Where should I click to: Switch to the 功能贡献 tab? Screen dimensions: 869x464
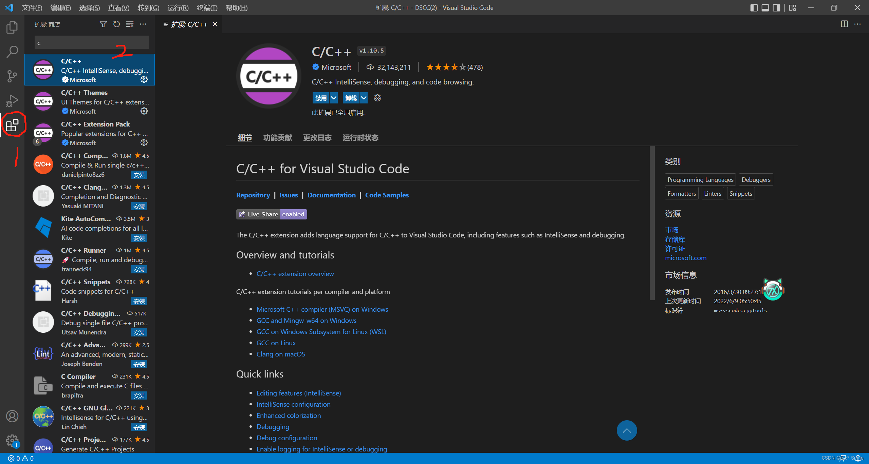(x=277, y=138)
